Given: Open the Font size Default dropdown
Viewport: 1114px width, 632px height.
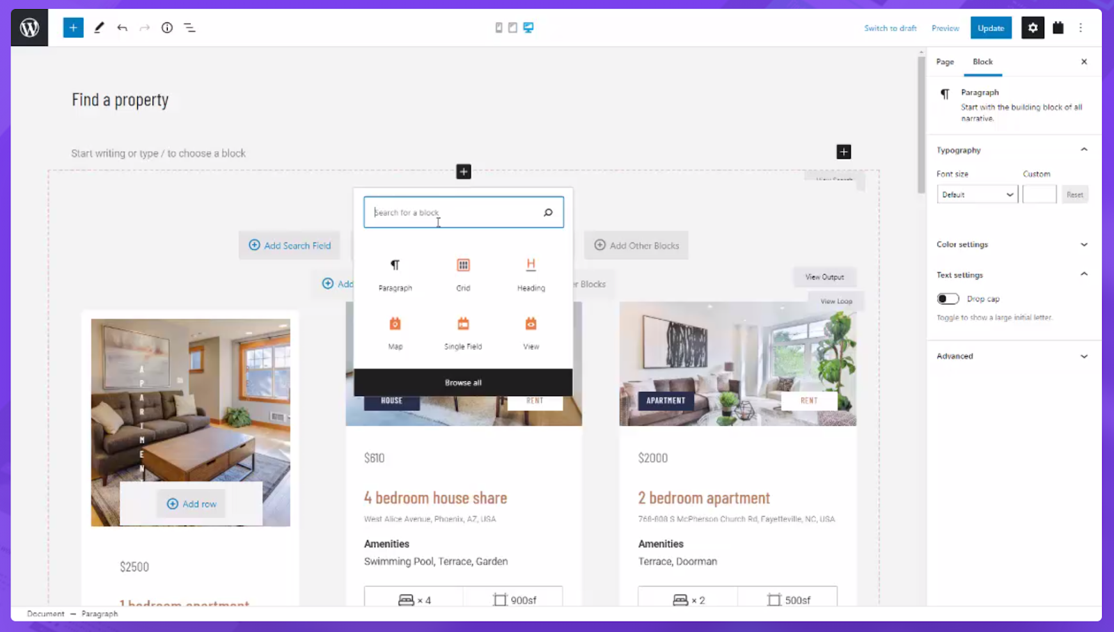Looking at the screenshot, I should tap(977, 195).
